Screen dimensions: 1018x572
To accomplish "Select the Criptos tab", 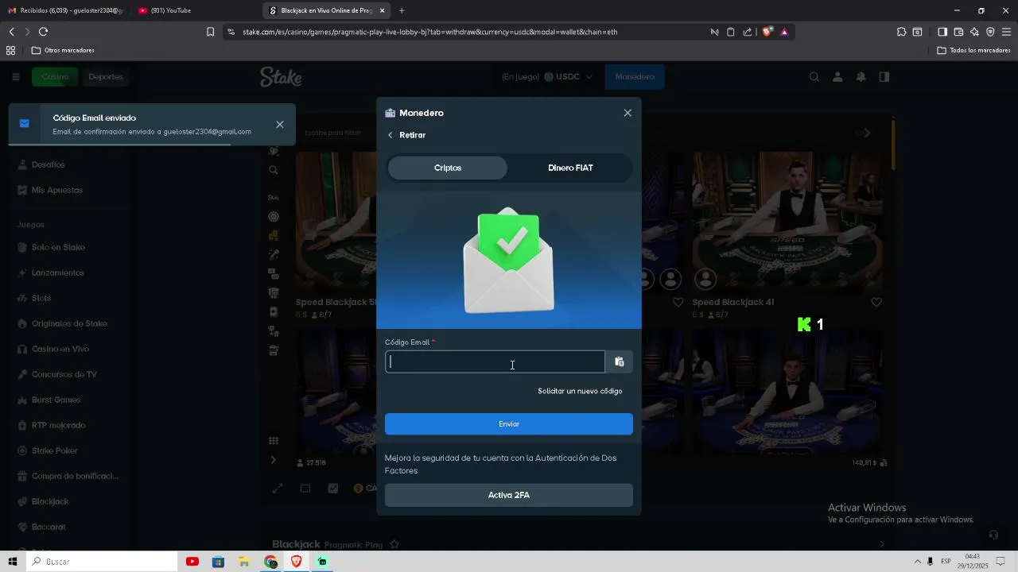I will click(x=448, y=168).
